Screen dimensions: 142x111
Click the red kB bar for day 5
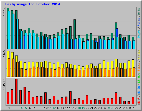[x=25, y=96]
